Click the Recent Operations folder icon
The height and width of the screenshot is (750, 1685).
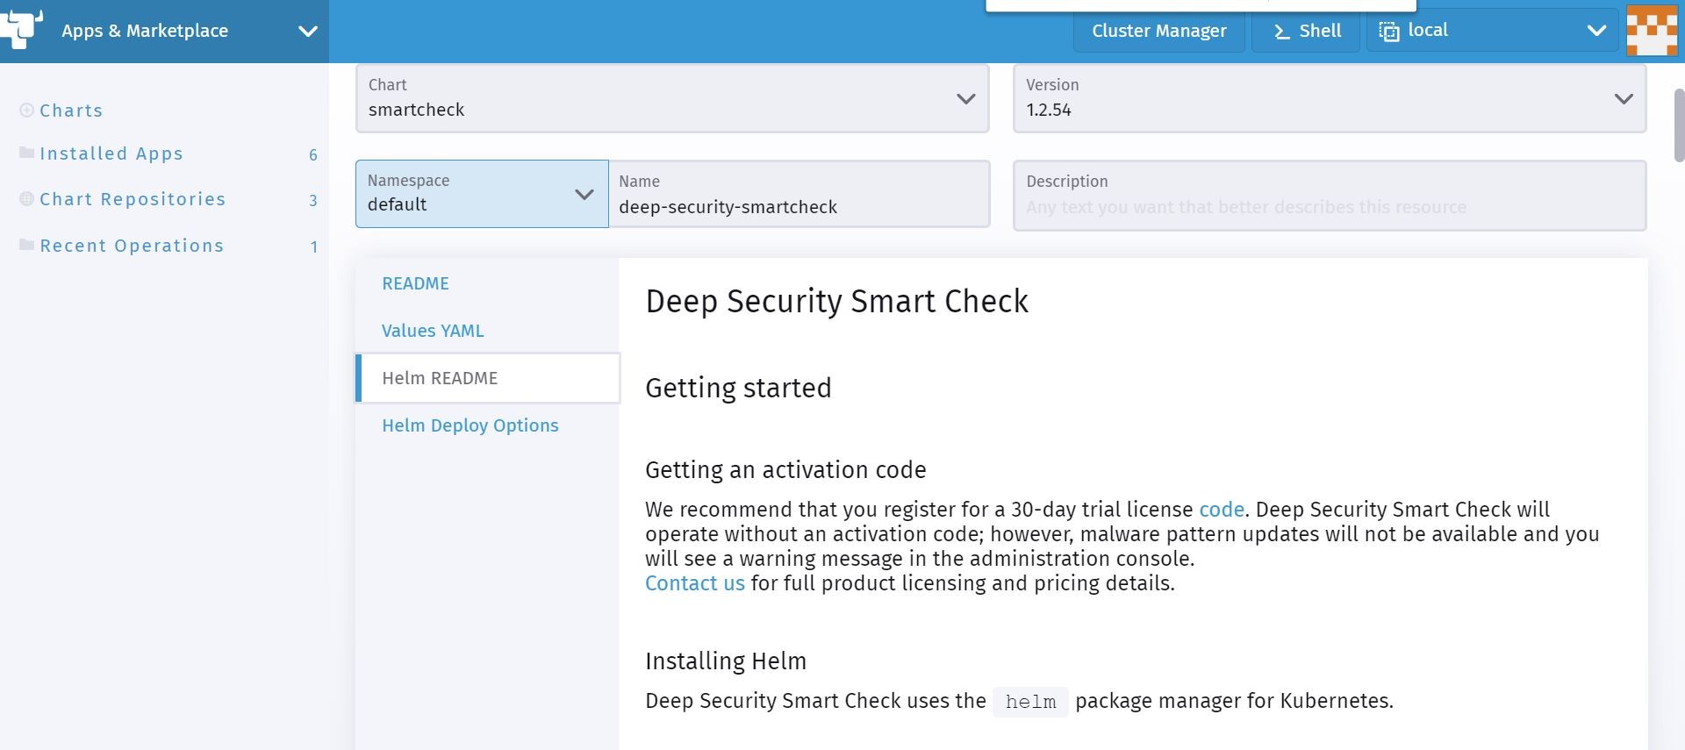point(27,245)
